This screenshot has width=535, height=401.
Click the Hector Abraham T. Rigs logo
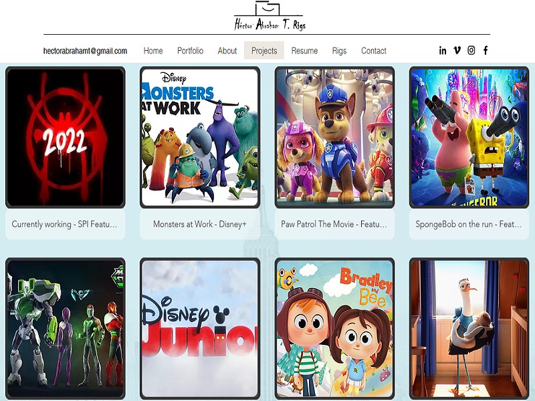point(269,17)
